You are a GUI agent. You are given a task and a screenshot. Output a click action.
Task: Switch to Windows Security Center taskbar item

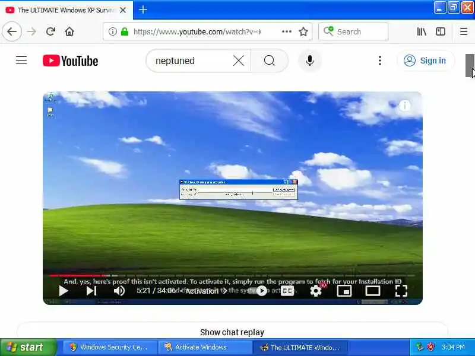(109, 347)
